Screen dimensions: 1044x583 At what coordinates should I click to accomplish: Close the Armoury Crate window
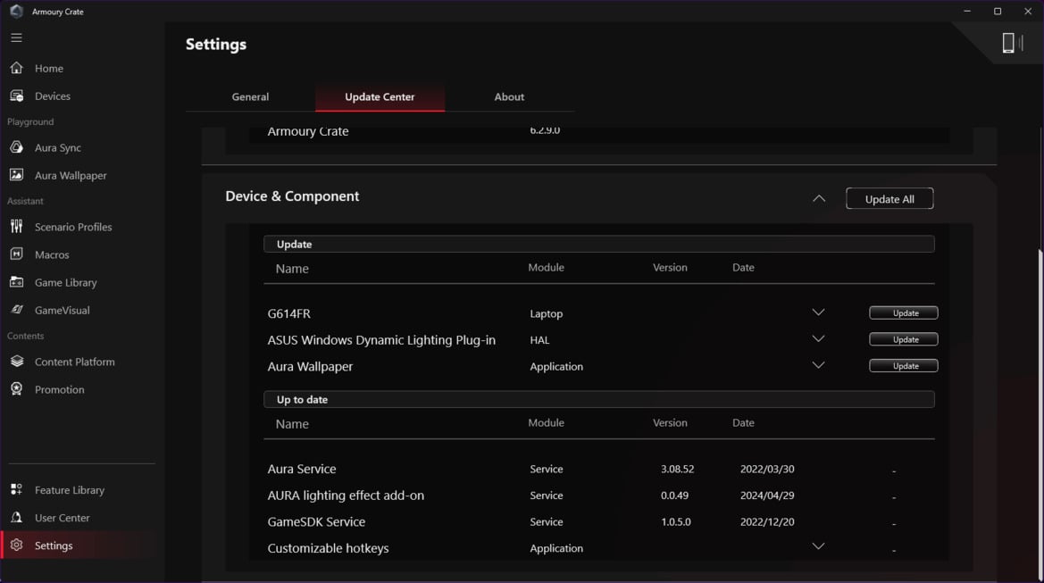pyautogui.click(x=1028, y=12)
